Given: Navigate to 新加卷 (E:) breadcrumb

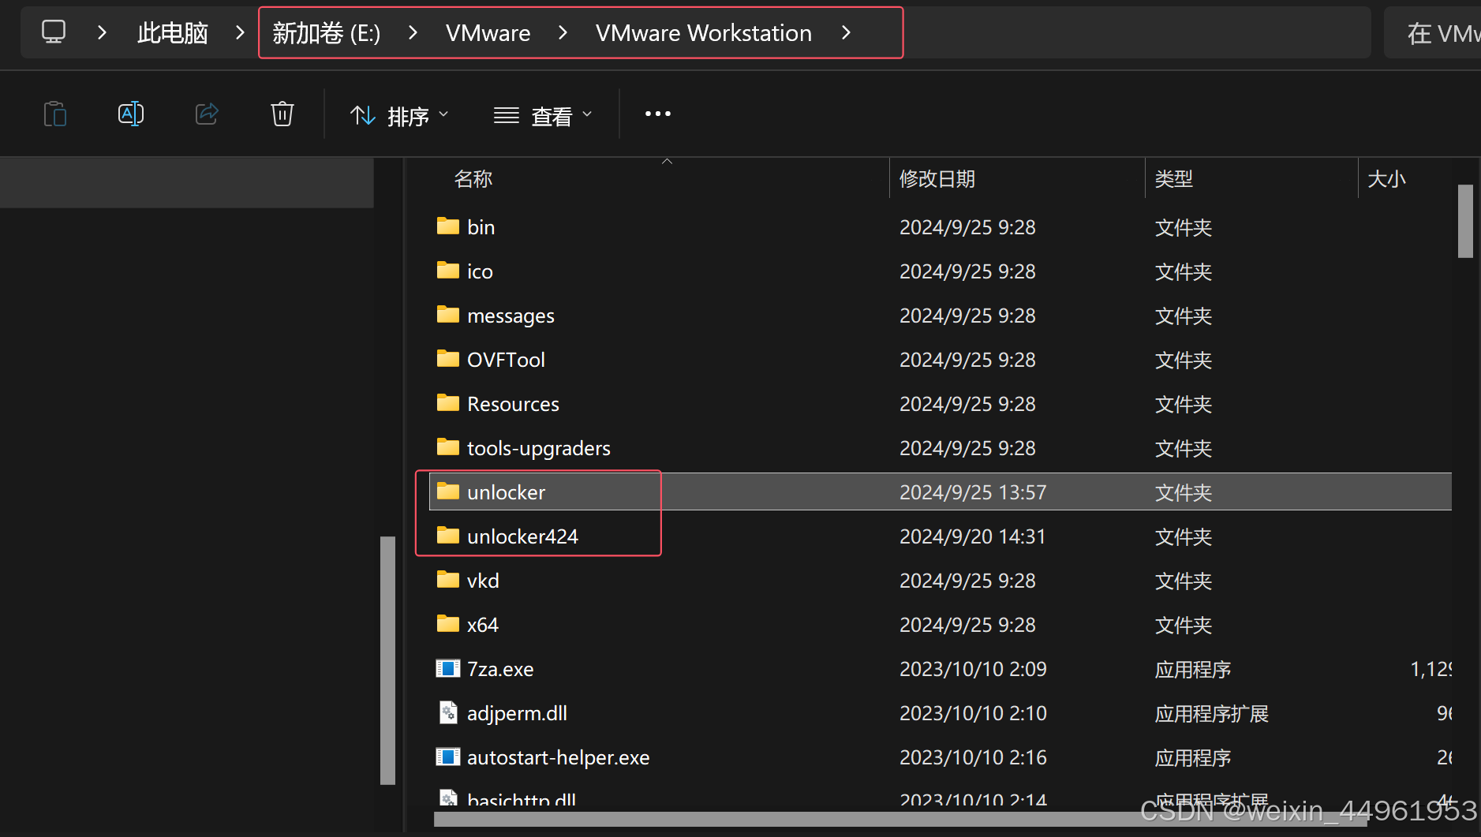Looking at the screenshot, I should point(327,32).
